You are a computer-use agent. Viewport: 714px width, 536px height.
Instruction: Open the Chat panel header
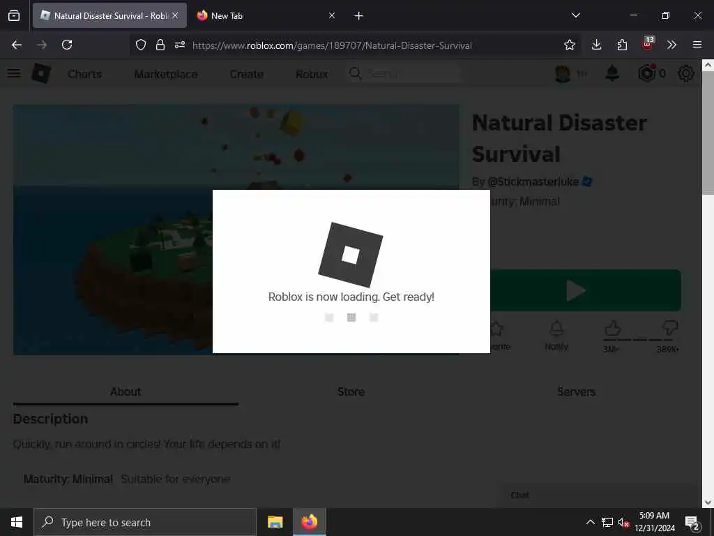(595, 496)
